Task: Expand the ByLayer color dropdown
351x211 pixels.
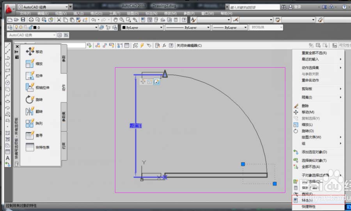Action: (161, 28)
